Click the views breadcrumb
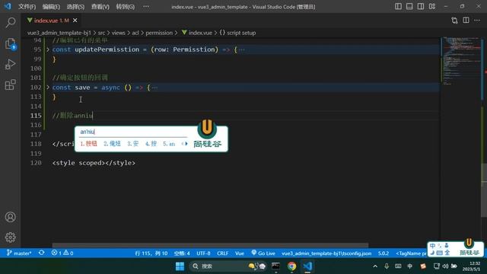The width and height of the screenshot is (487, 274). 119,33
